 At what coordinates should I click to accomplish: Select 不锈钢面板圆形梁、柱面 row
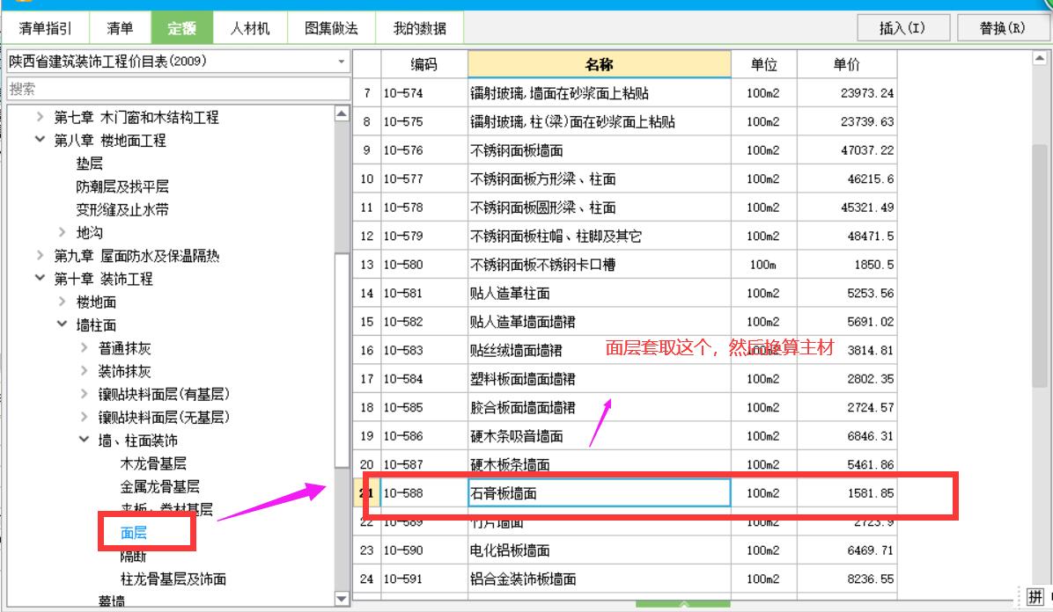625,208
